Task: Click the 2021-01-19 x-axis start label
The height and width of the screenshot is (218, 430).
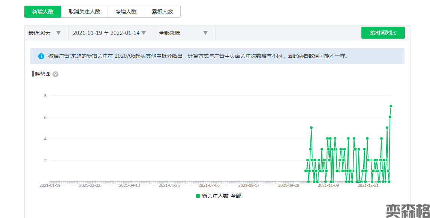Action: point(50,185)
